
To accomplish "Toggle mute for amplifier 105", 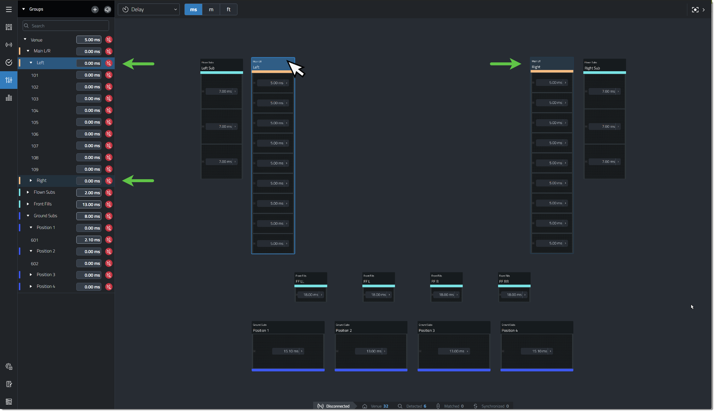I will point(109,122).
